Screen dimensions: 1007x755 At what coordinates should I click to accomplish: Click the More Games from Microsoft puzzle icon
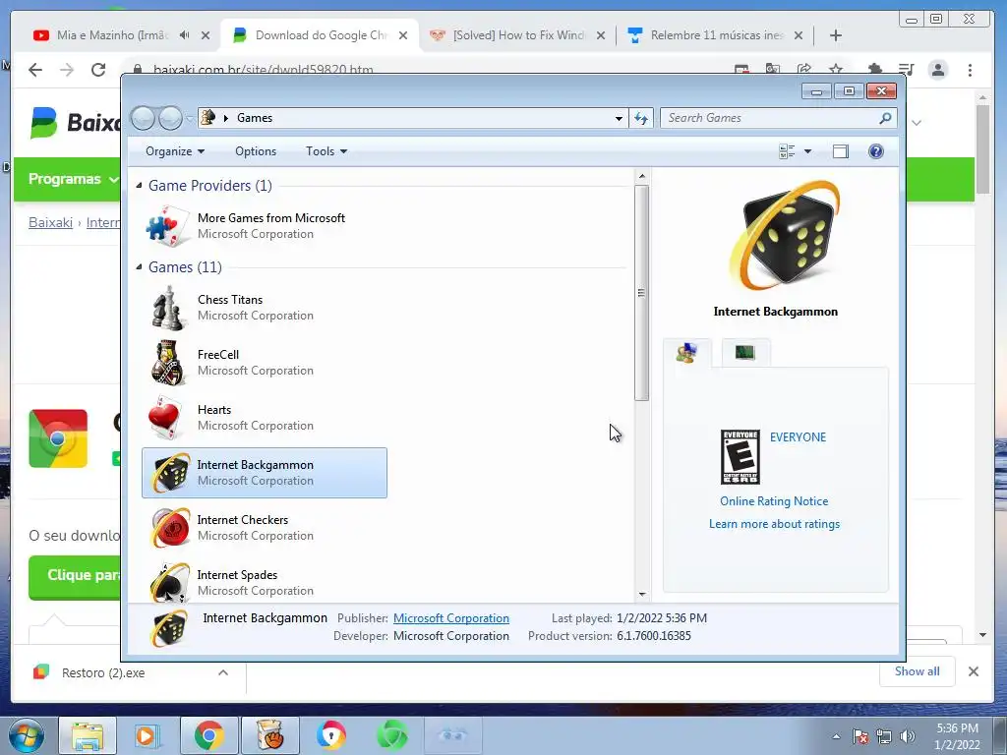(168, 226)
